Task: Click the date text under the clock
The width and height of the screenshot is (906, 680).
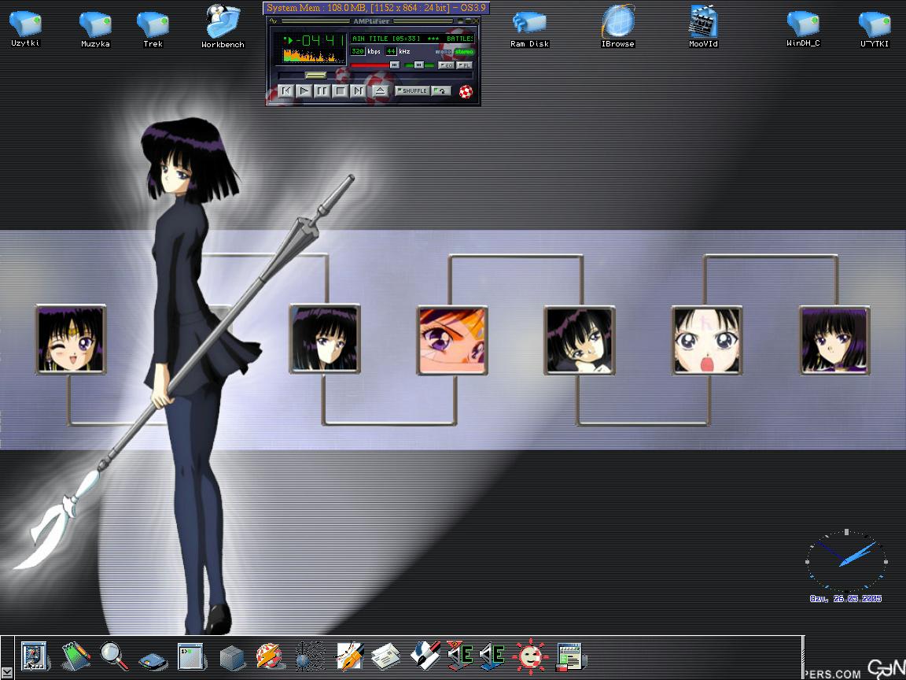Action: (845, 599)
